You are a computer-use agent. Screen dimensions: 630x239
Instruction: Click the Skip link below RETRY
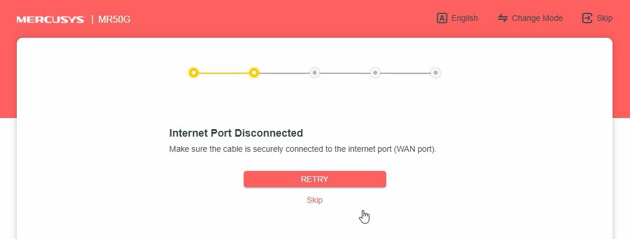pos(315,200)
